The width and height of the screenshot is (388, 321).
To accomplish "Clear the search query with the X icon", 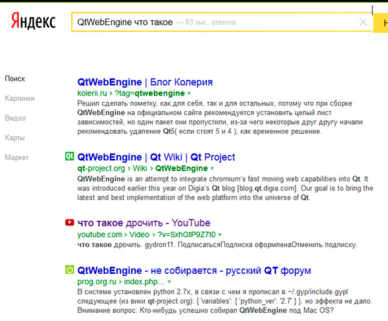I will (363, 22).
